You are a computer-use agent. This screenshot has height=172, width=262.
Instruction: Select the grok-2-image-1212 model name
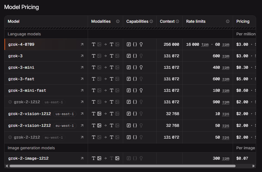point(28,159)
